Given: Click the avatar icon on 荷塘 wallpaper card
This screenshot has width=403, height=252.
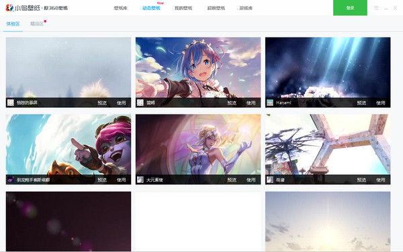Looking at the screenshot, I should coord(269,180).
